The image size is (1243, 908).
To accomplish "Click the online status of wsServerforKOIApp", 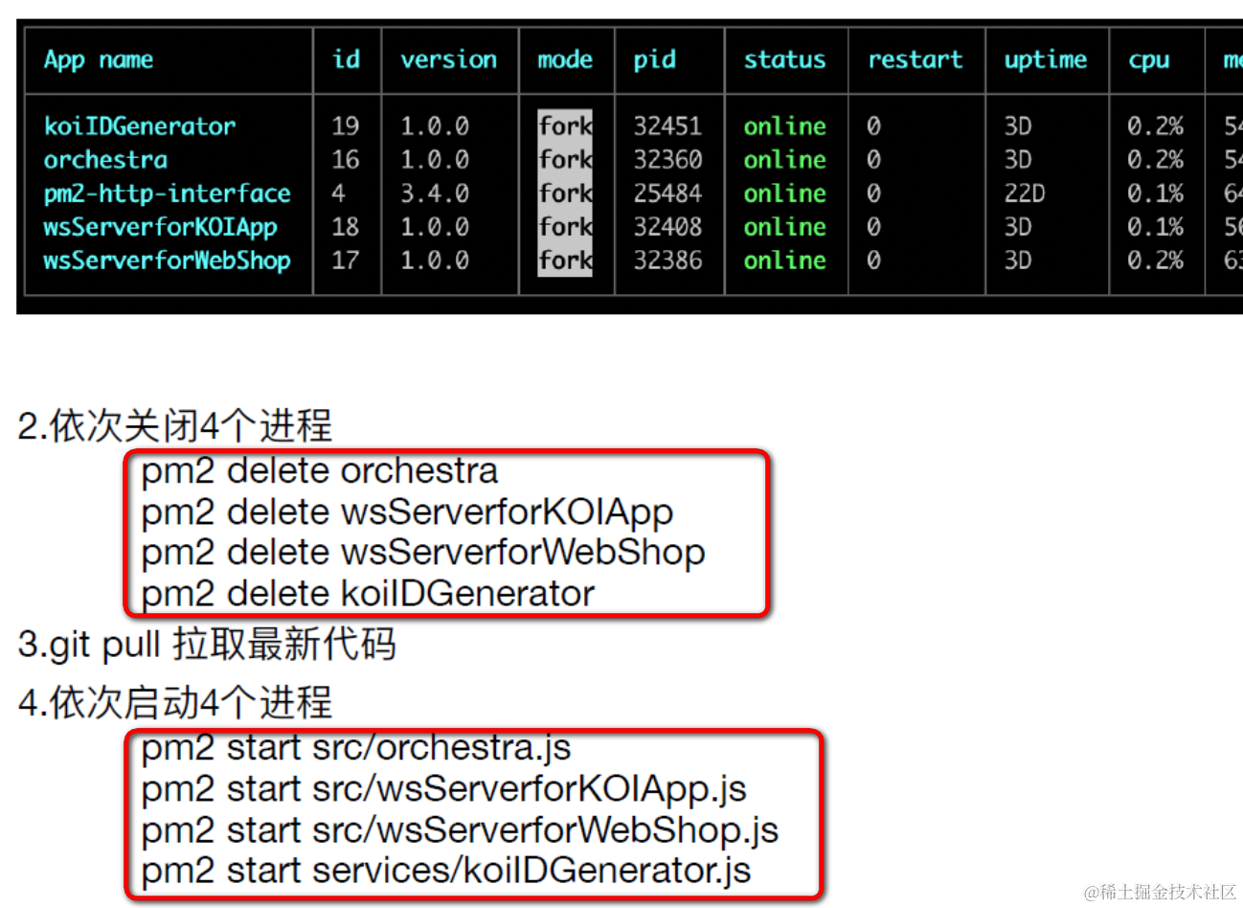I will click(x=784, y=227).
